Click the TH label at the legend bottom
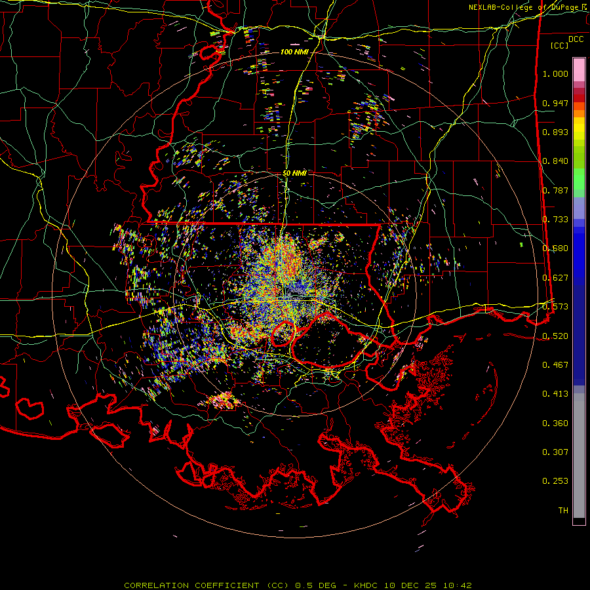590x590 pixels. click(563, 511)
